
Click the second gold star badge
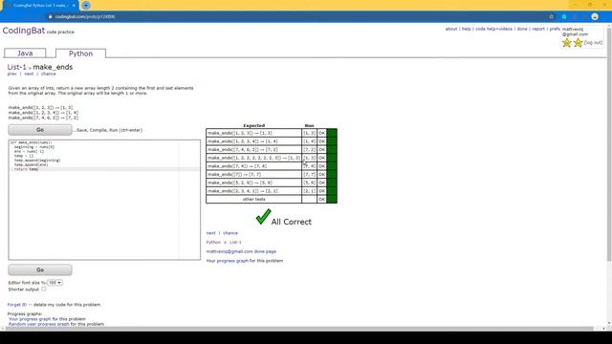click(578, 42)
